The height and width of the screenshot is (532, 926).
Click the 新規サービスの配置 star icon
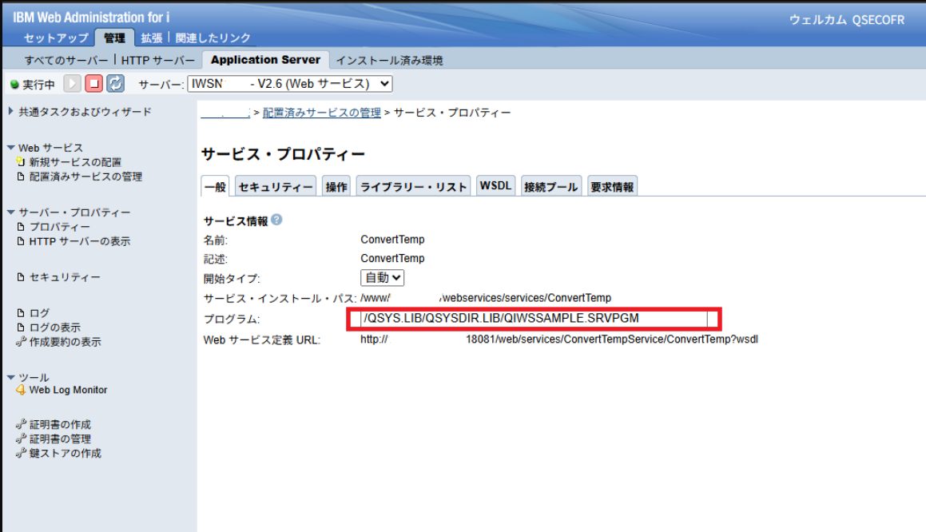point(20,161)
